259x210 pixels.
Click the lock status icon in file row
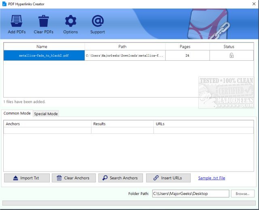(x=231, y=55)
